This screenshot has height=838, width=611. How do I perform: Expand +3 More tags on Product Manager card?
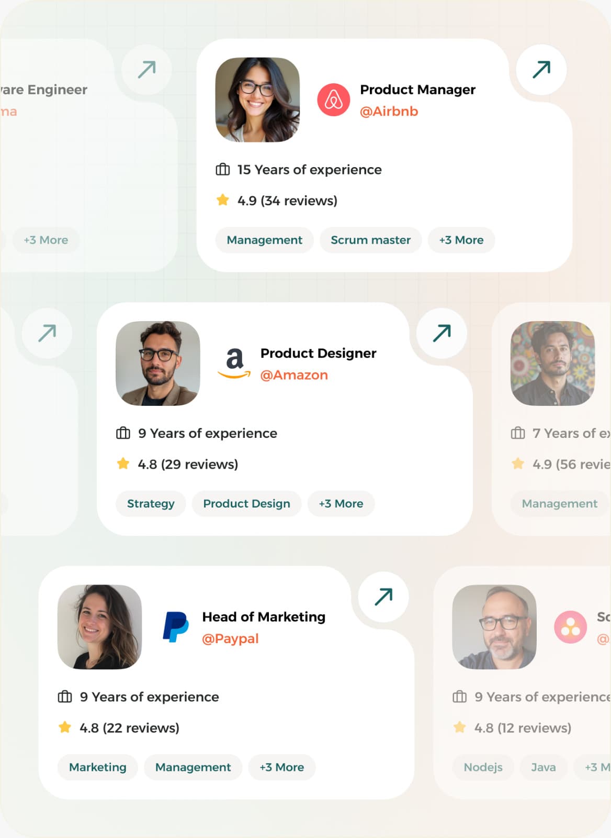tap(461, 240)
